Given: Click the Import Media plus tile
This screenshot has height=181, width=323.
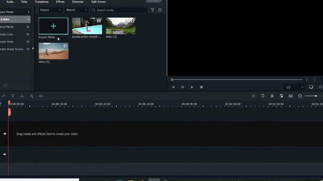Looking at the screenshot, I should (53, 26).
